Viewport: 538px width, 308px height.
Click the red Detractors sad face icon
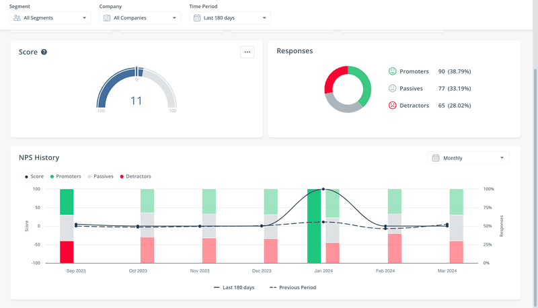(392, 106)
